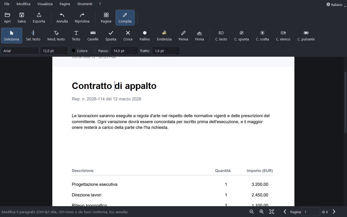Click the amount 3.200,00
Image resolution: width=347 pixels, height=217 pixels.
pos(260,184)
